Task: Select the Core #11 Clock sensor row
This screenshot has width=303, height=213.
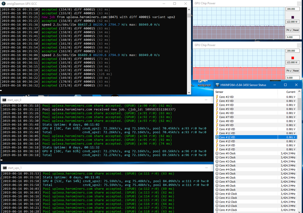Action: click(256, 198)
